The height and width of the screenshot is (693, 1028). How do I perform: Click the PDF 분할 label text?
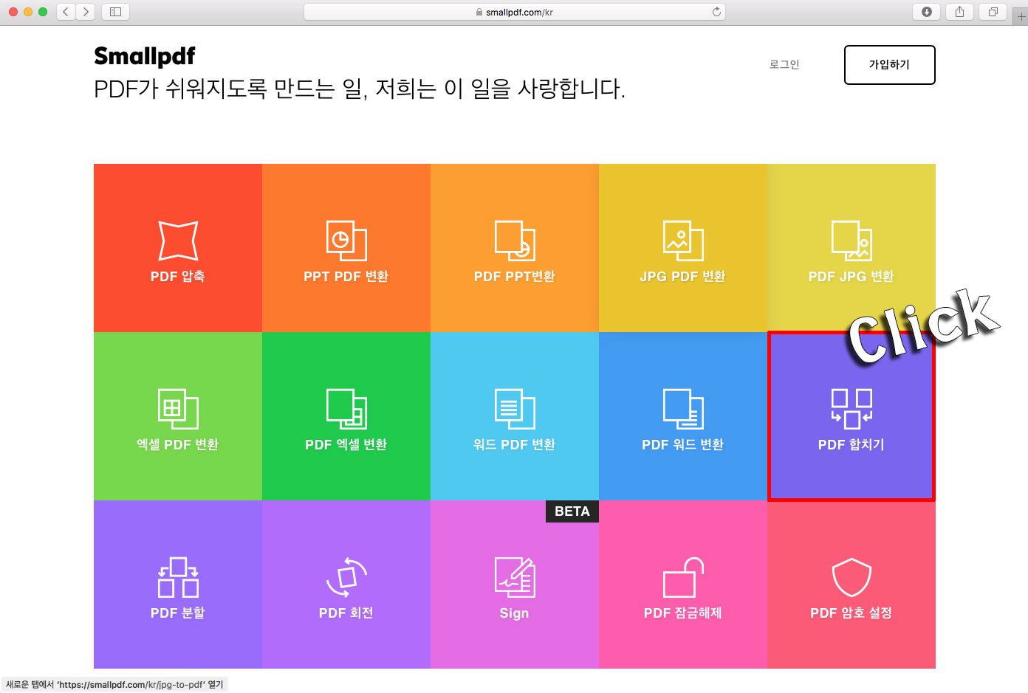click(x=178, y=613)
